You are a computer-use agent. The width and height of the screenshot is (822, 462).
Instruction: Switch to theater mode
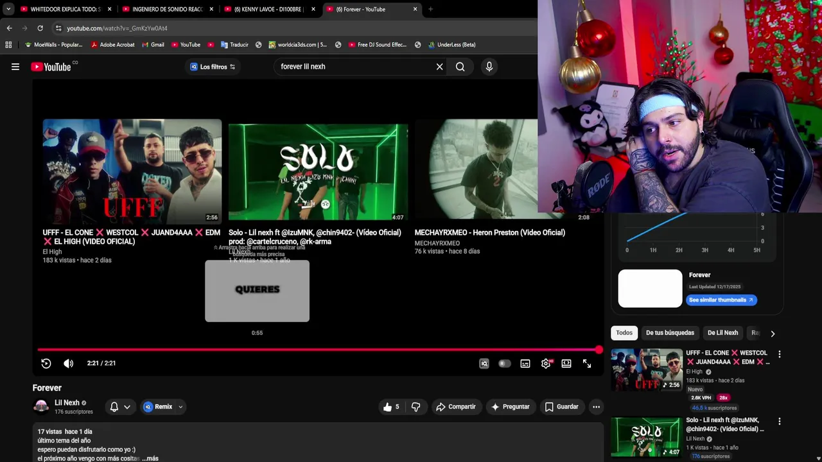click(566, 364)
